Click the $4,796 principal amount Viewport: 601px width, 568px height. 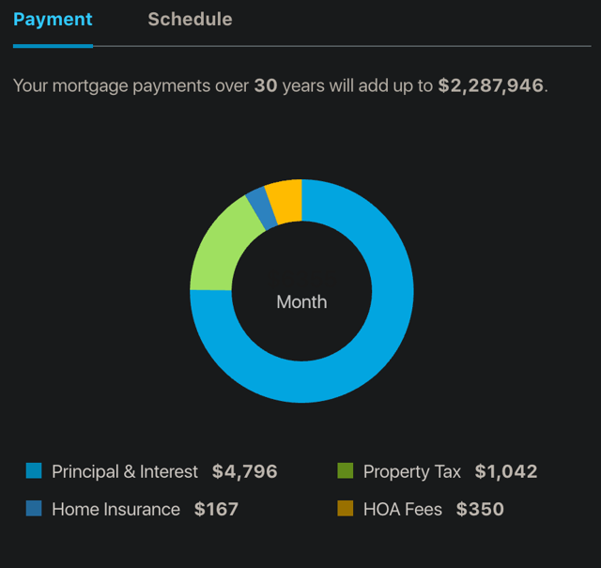coord(244,471)
